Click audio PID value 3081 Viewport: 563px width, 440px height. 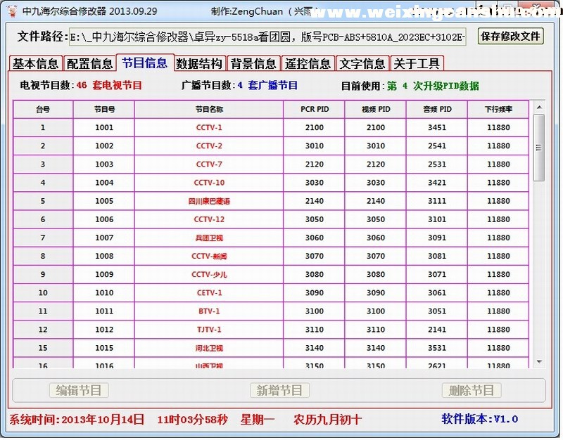437,256
